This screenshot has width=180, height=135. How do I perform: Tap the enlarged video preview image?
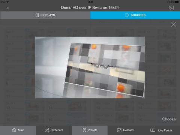coord(90,67)
